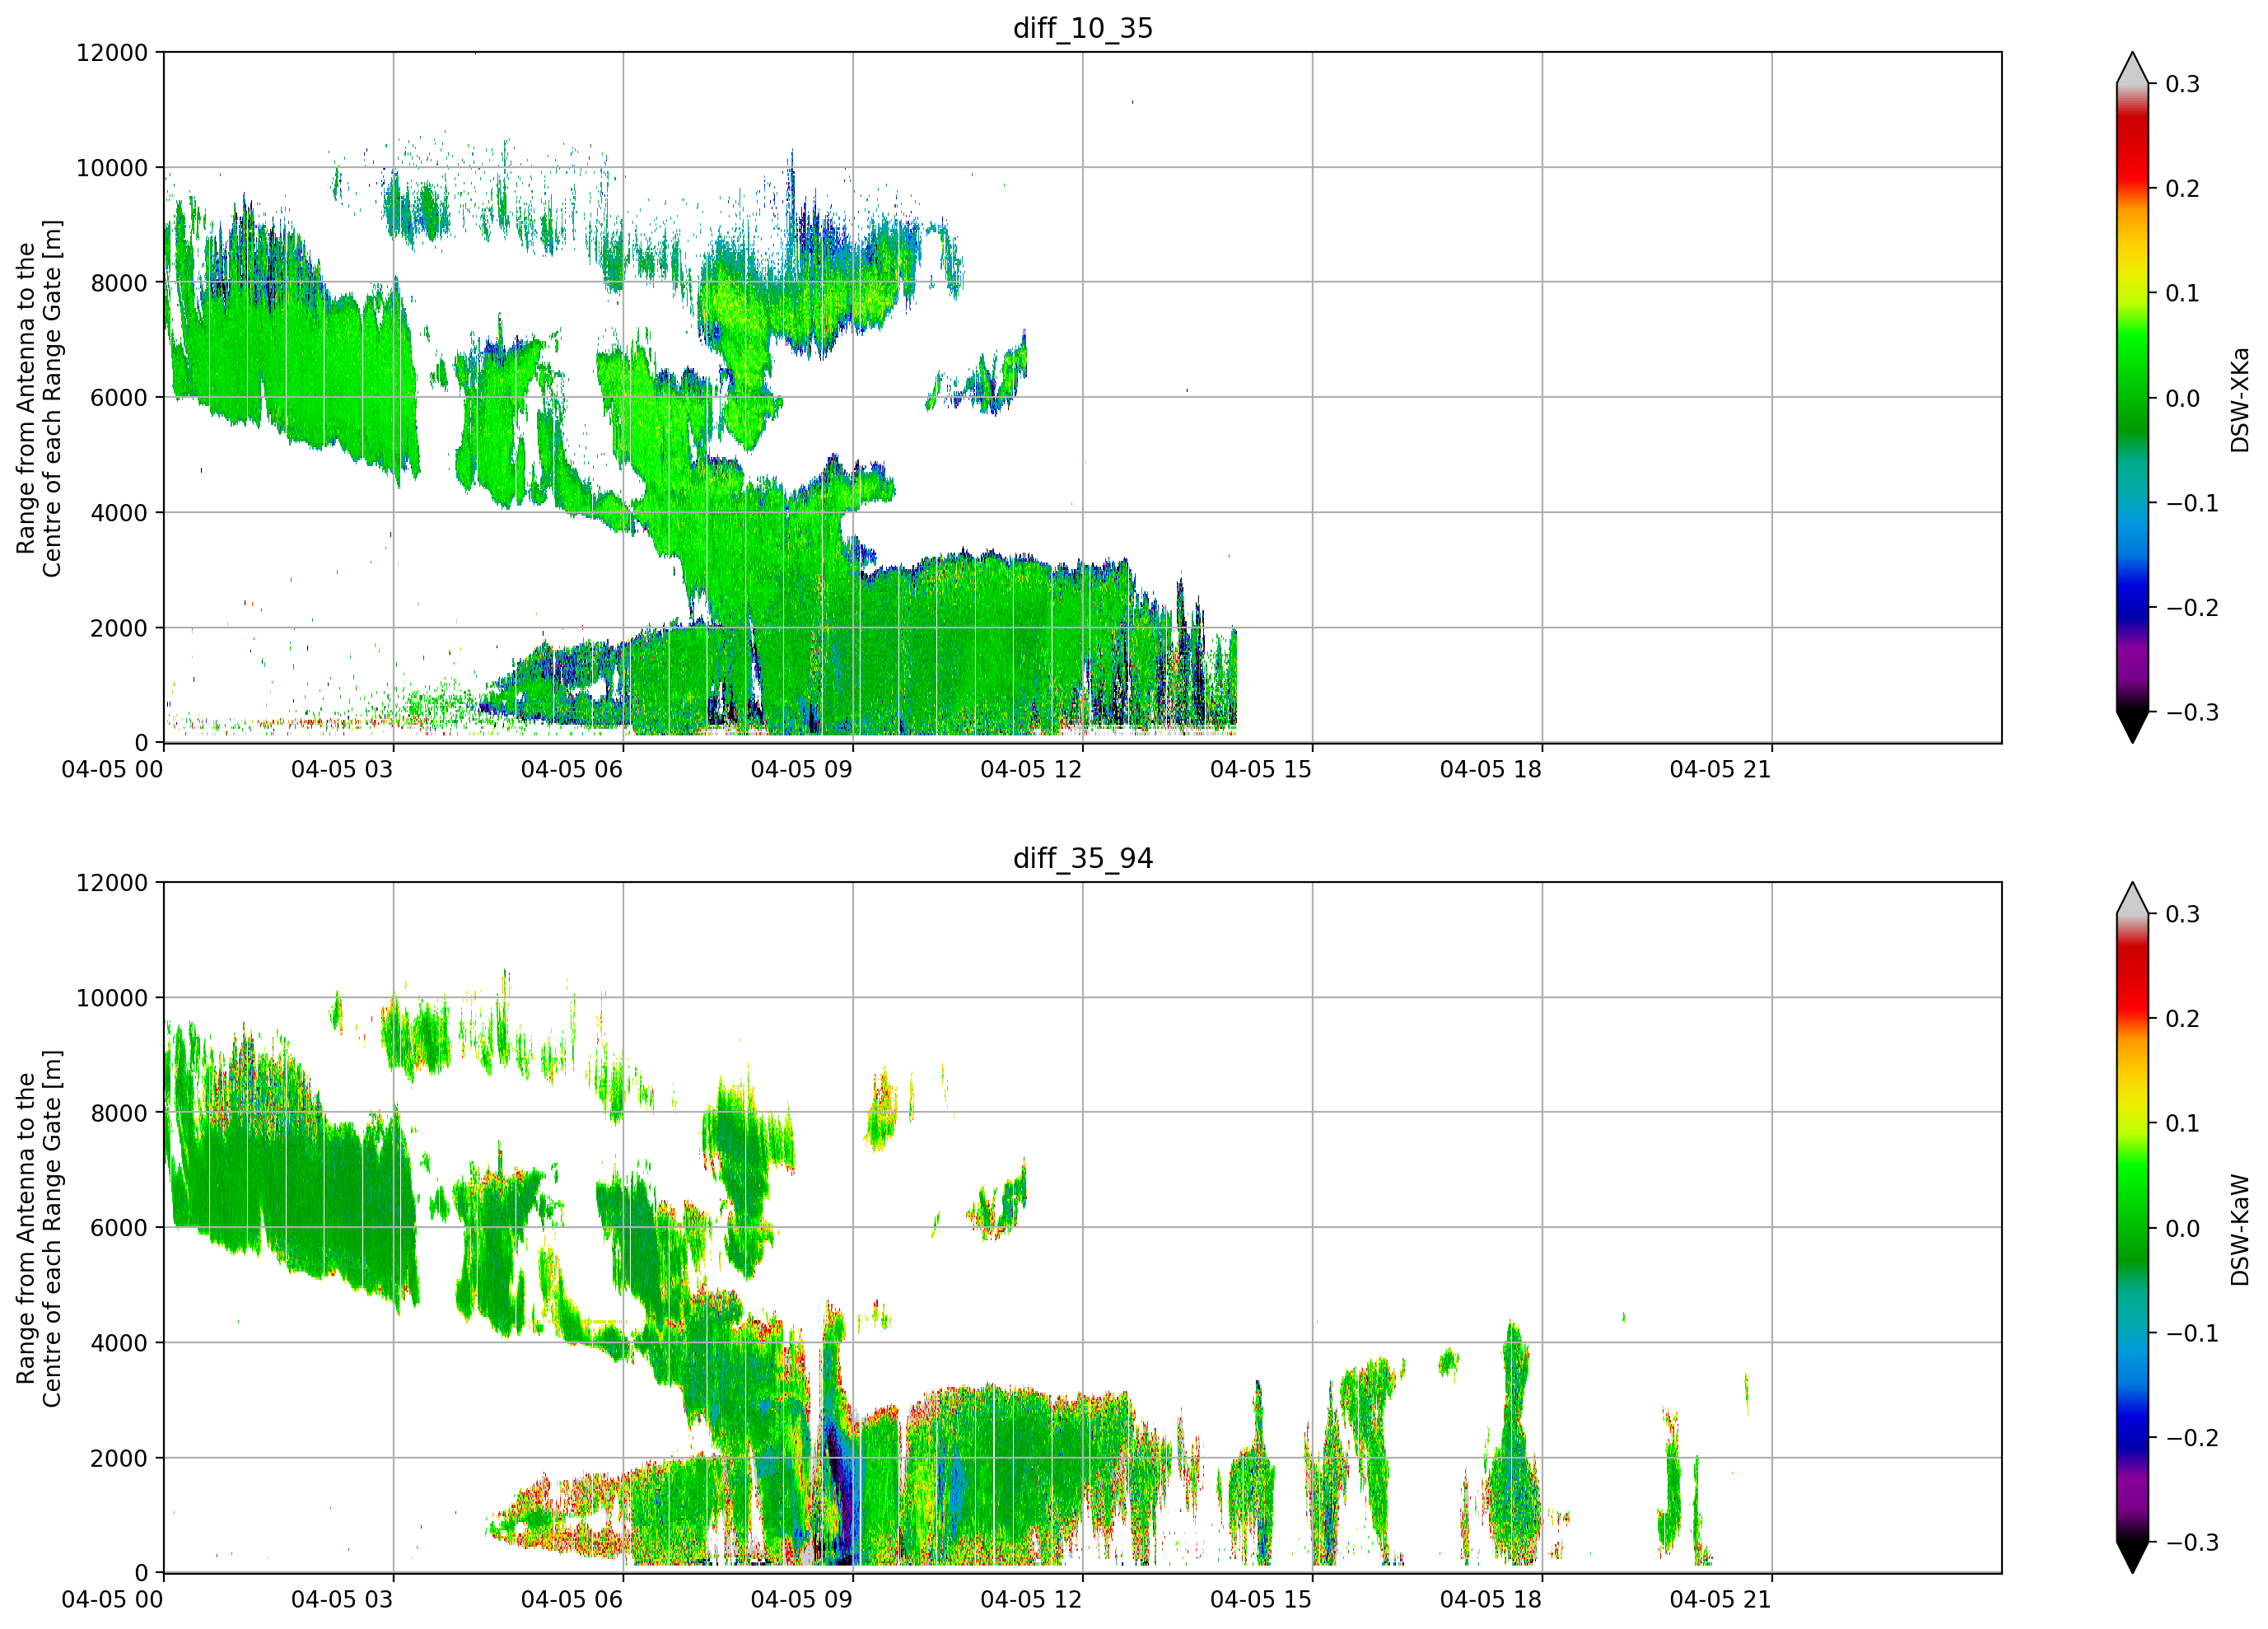Click the 04-05 09 tick under diff_35_94
The image size is (2268, 1629).
pyautogui.click(x=802, y=1599)
